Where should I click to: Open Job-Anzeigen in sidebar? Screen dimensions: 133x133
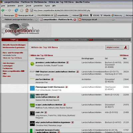click(9, 63)
